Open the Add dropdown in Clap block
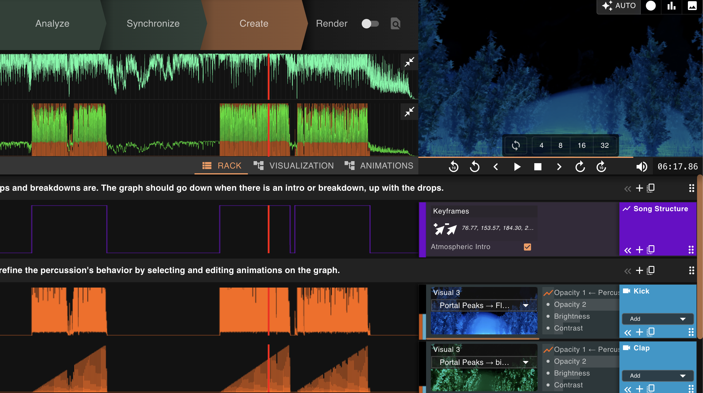The image size is (703, 393). tap(657, 376)
